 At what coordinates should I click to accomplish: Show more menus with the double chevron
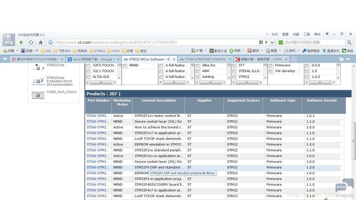pyautogui.click(x=267, y=34)
